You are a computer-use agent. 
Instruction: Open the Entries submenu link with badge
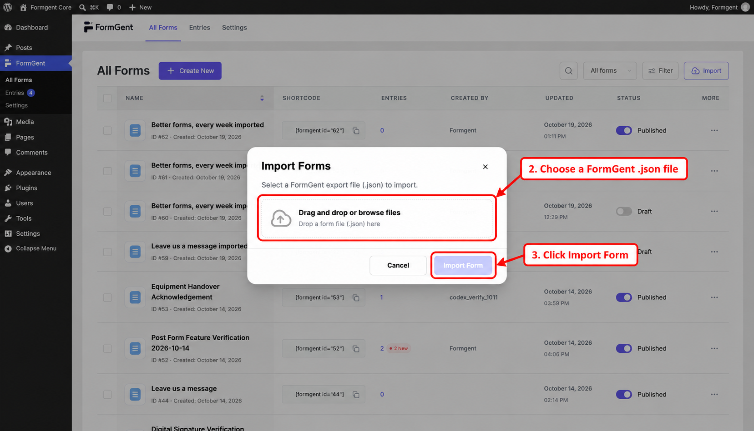click(x=20, y=93)
